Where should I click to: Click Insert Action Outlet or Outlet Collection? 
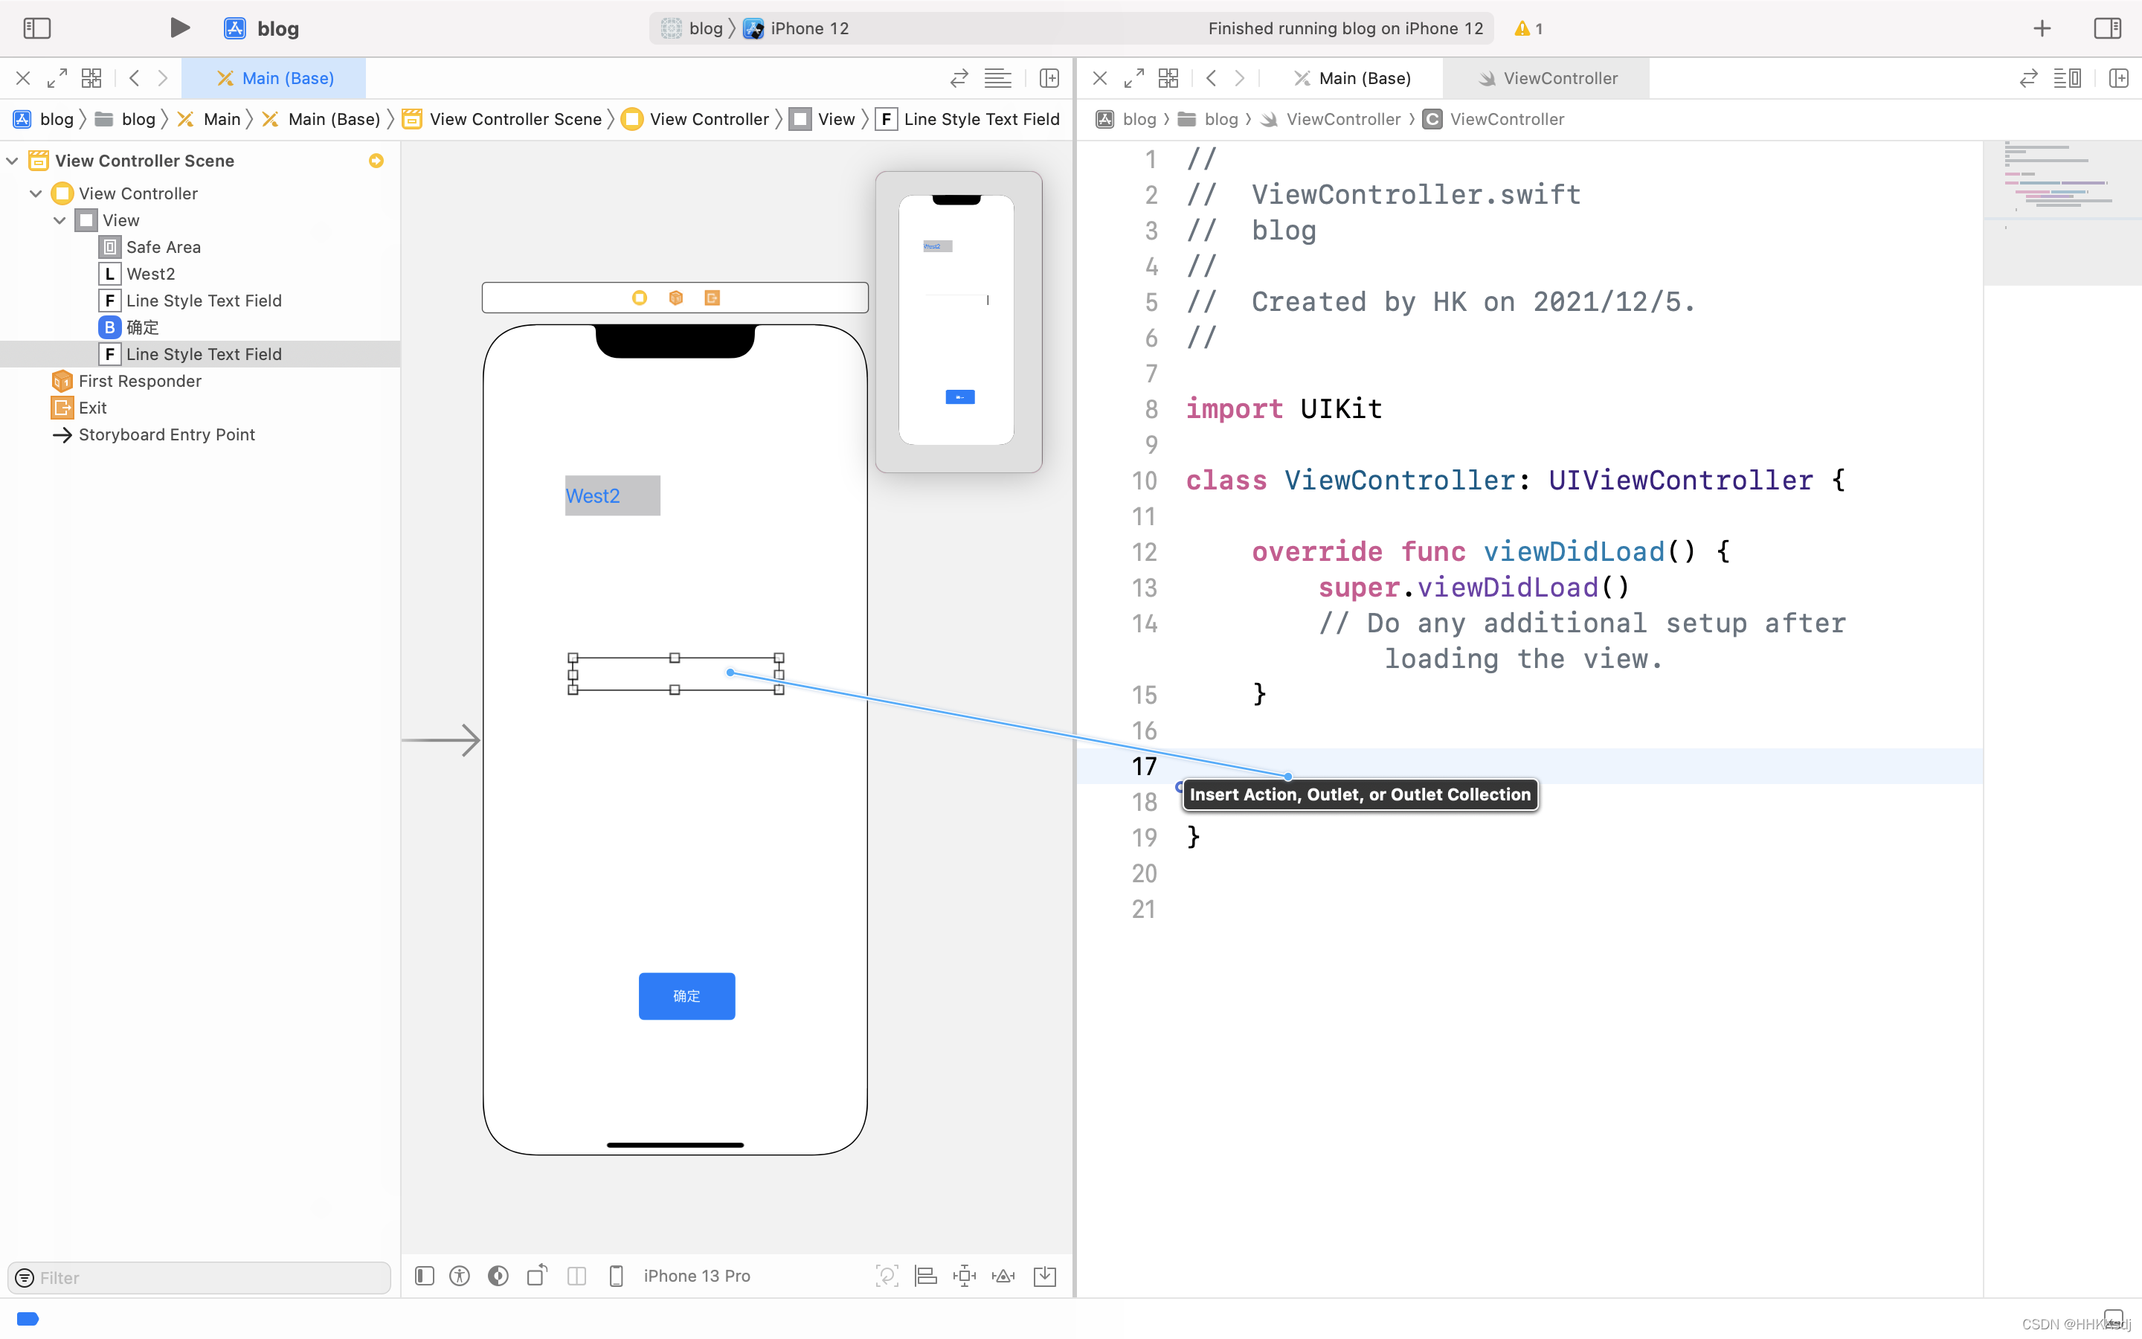pyautogui.click(x=1359, y=793)
